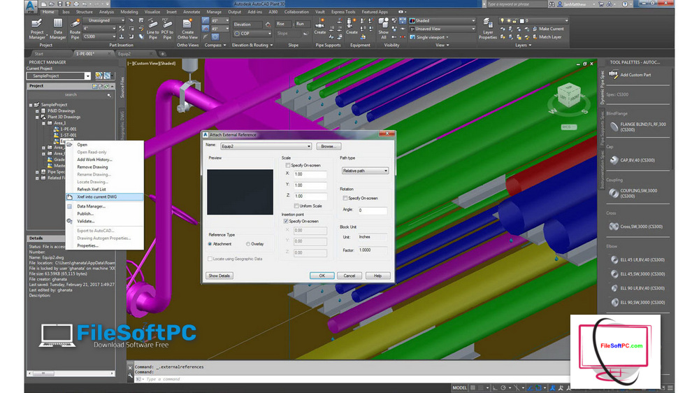
Task: Click the Browse... button
Action: click(329, 146)
